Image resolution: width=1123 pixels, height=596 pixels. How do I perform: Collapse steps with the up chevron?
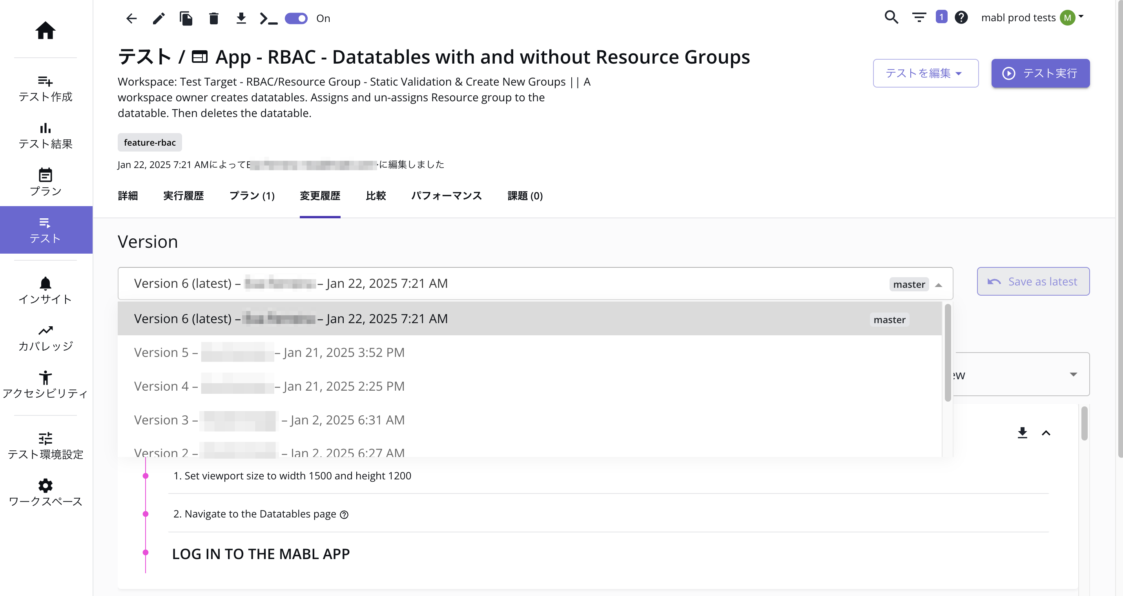coord(1046,433)
